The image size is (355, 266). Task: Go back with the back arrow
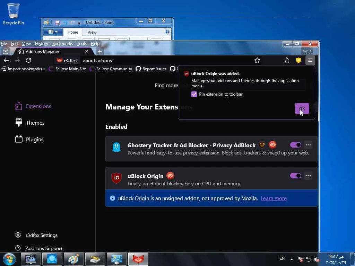click(6, 60)
